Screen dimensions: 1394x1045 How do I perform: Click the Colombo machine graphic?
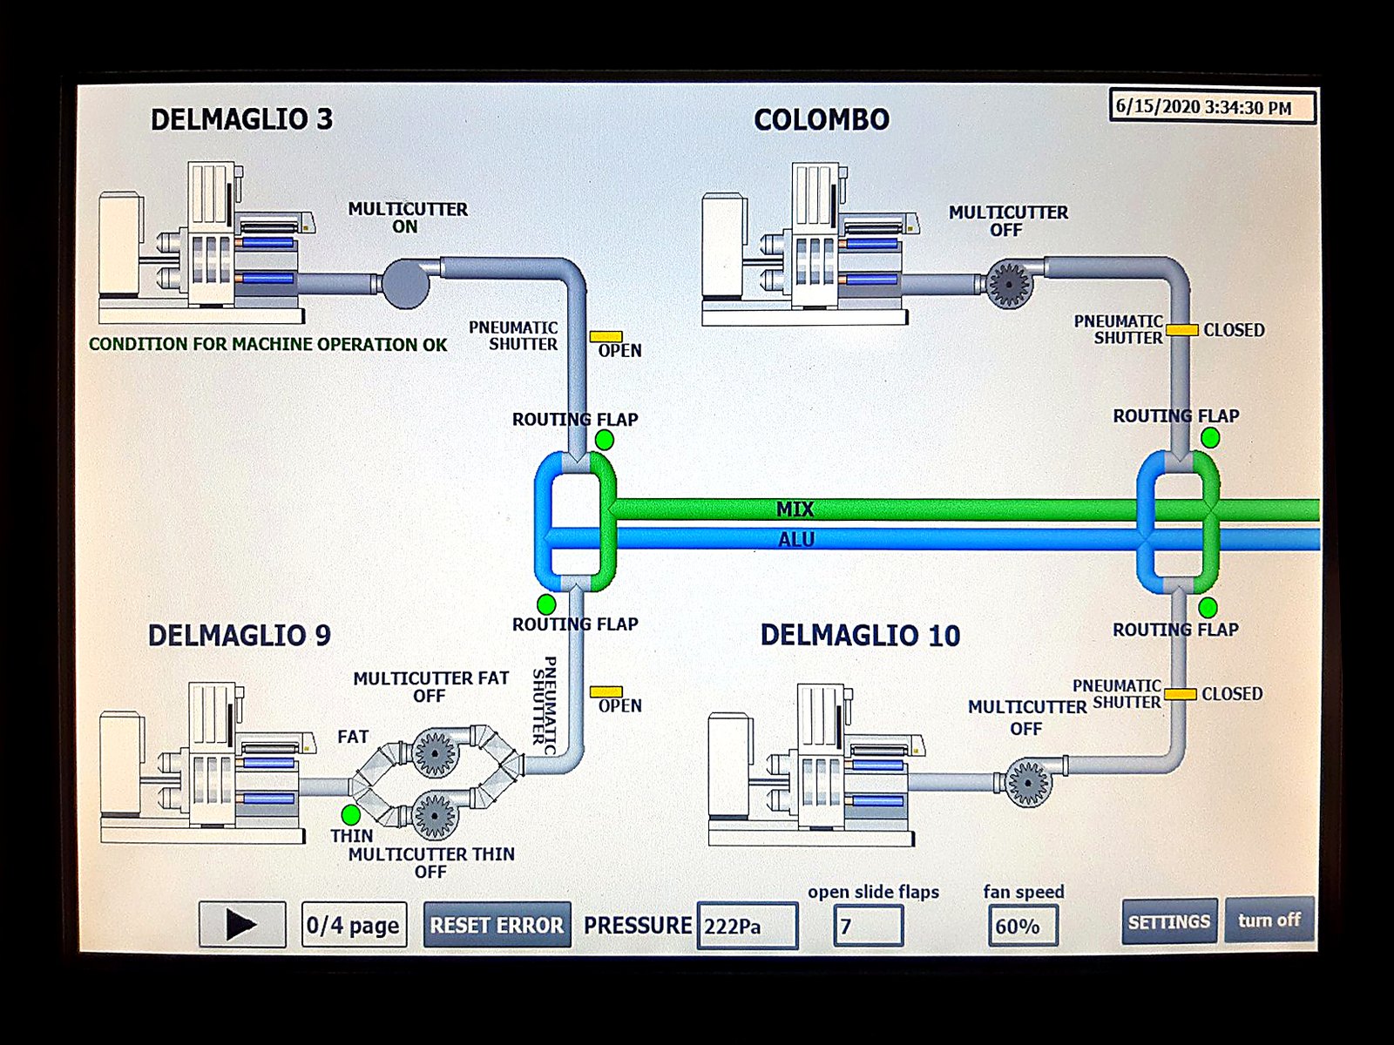coord(811,244)
